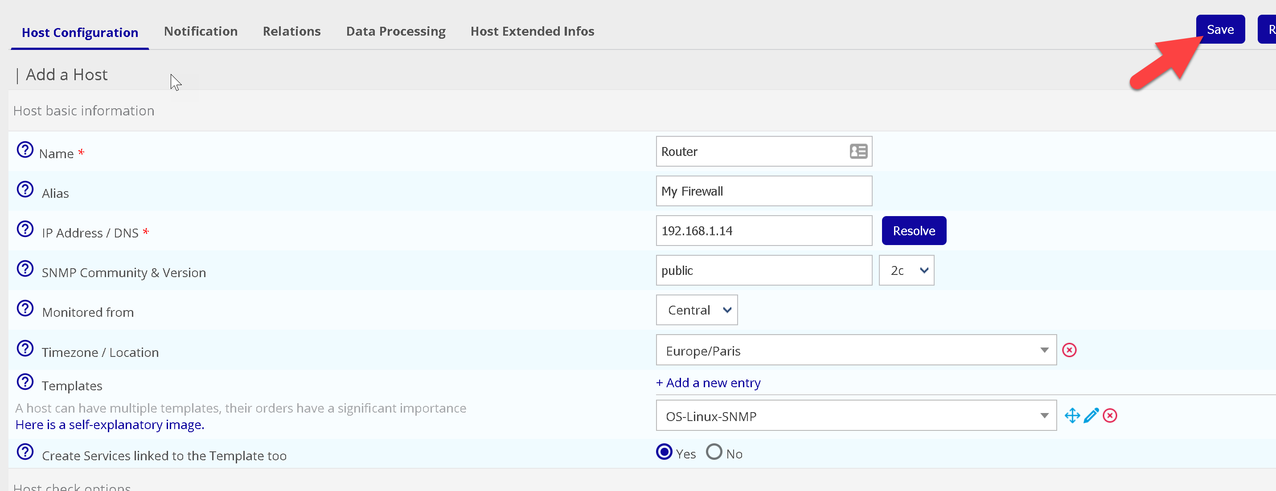Expand the OS-Linux-SNMP template dropdown
Image resolution: width=1276 pixels, height=491 pixels.
pos(855,415)
